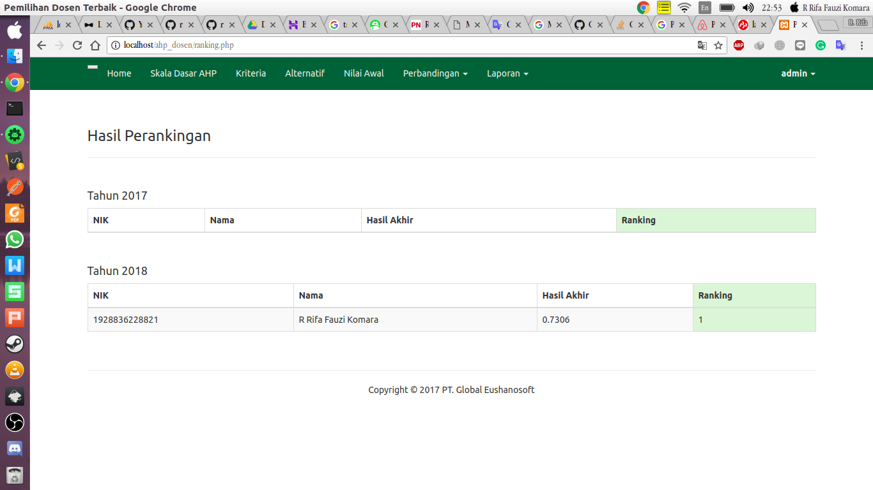Reload the current page
The image size is (873, 490).
click(x=77, y=45)
